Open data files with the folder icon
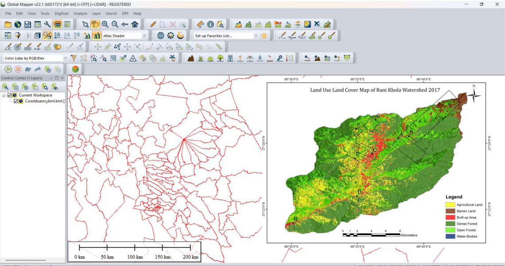 pos(8,24)
